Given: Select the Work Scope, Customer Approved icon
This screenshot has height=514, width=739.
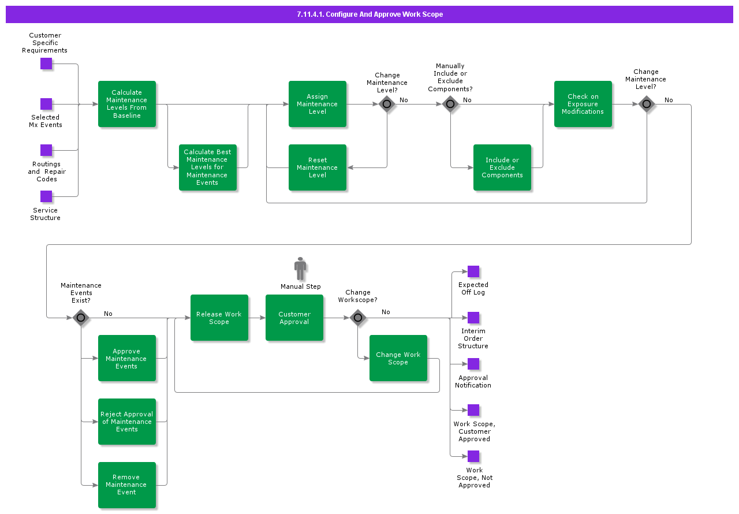Looking at the screenshot, I should pos(473,410).
